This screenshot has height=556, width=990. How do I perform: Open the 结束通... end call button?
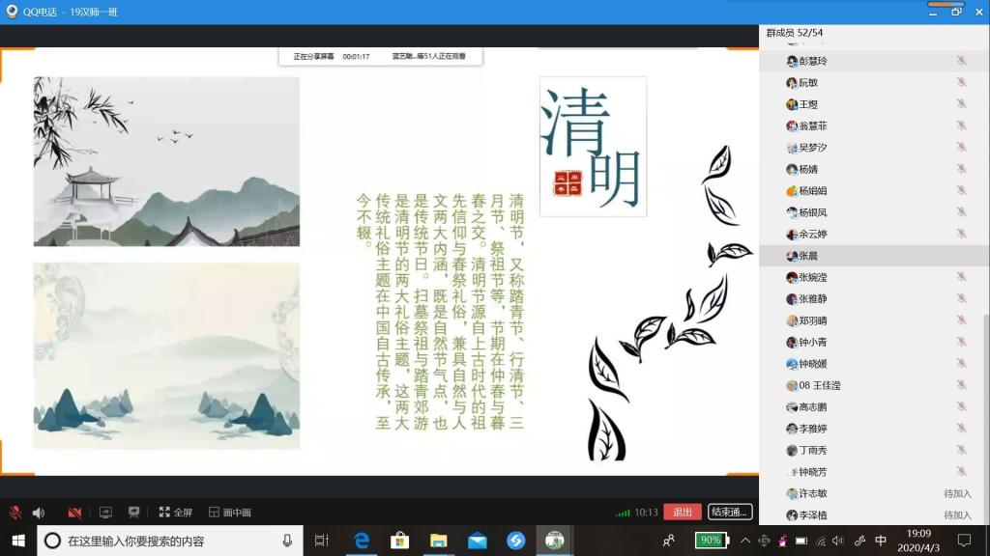point(730,513)
